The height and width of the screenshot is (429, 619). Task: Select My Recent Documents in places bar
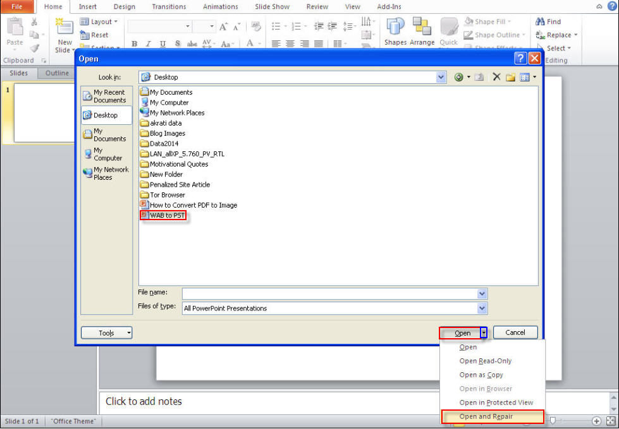click(x=106, y=96)
